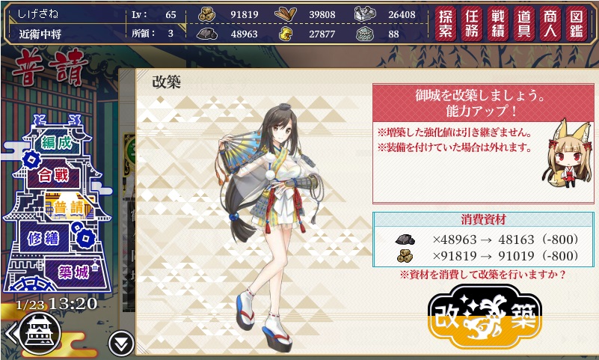Image resolution: width=599 pixels, height=360 pixels.
Task: Select 修繕 repair on castle menu
Action: pos(43,239)
